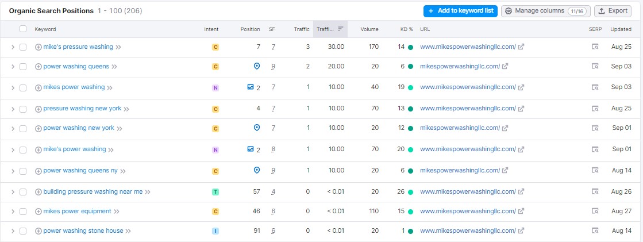Screen dimensions: 643x242
Task: Sort by the Keyword column header
Action: point(45,29)
